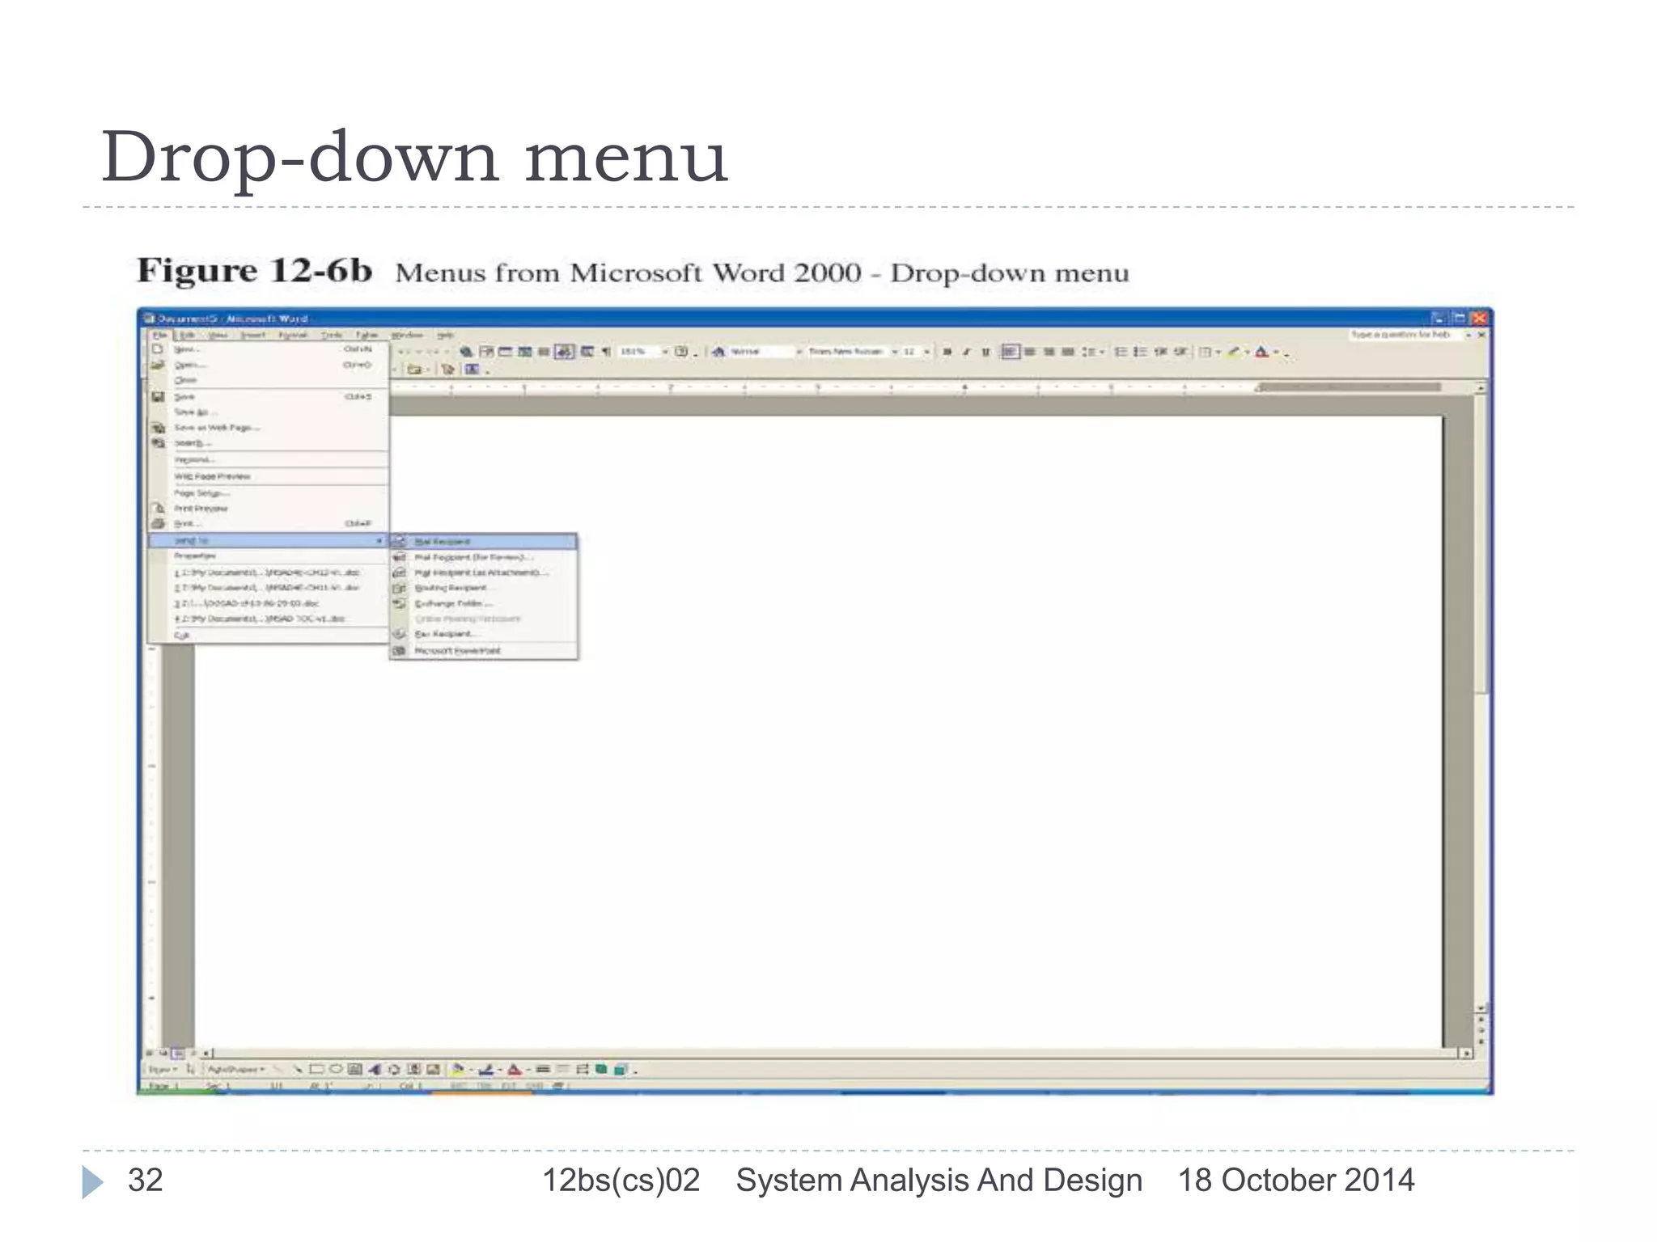Click the Insert Clip Art icon
The height and width of the screenshot is (1242, 1657).
(x=413, y=1069)
